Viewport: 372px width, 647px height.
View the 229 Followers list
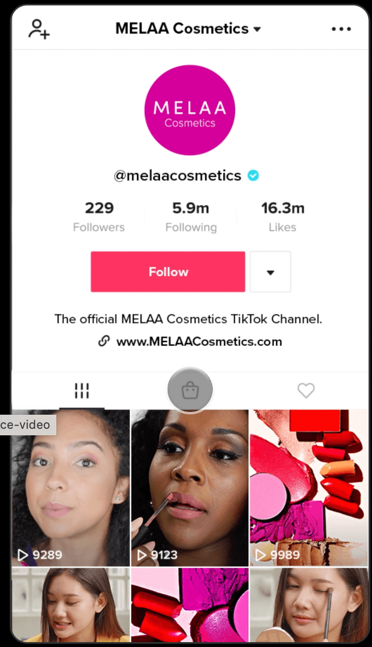point(99,217)
